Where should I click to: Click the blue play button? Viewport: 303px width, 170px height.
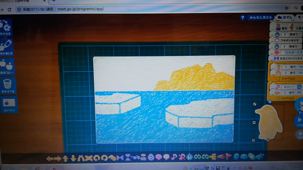coord(299,120)
